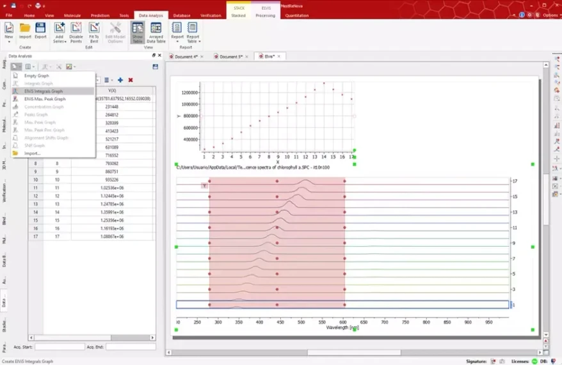Click the topmost icon in right vertical toolbar
This screenshot has height=365, width=562.
click(557, 59)
